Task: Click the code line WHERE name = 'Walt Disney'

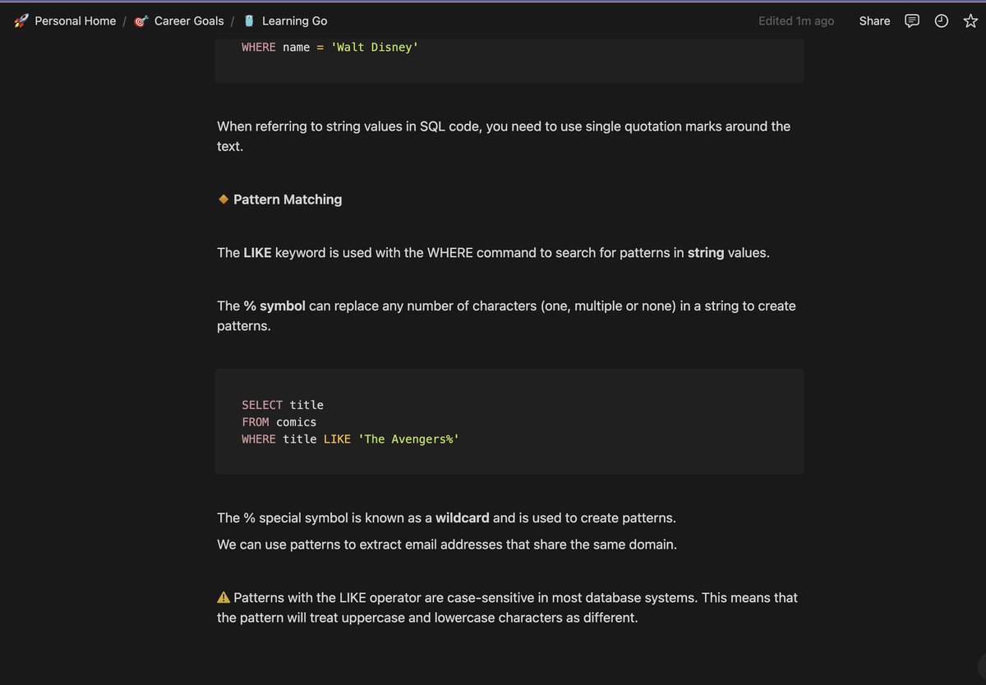Action: click(x=330, y=48)
